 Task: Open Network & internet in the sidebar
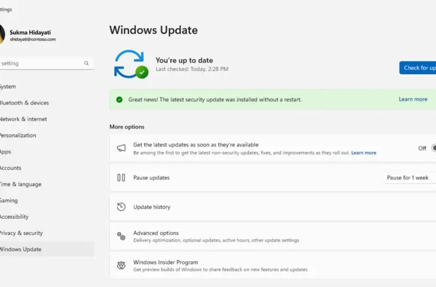(x=23, y=119)
